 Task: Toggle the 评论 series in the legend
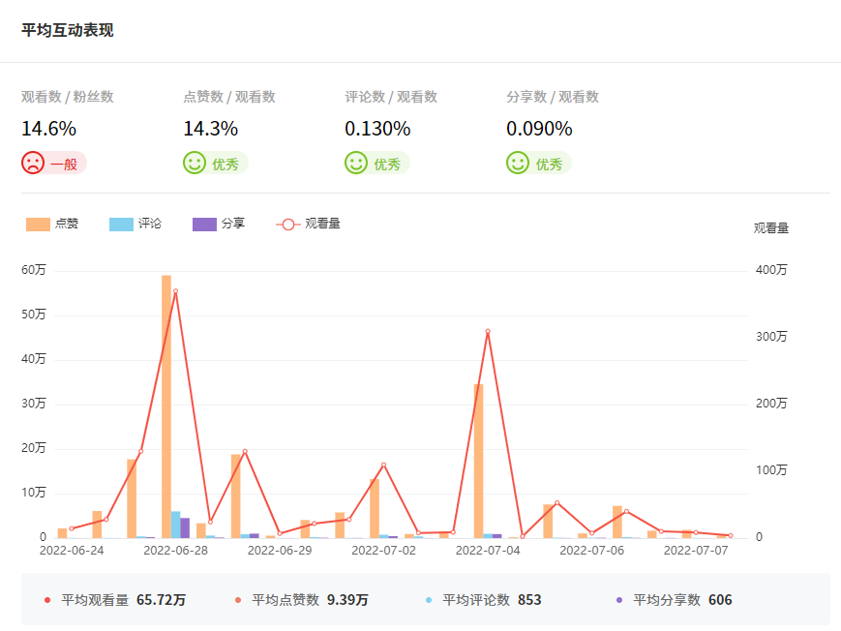[136, 224]
